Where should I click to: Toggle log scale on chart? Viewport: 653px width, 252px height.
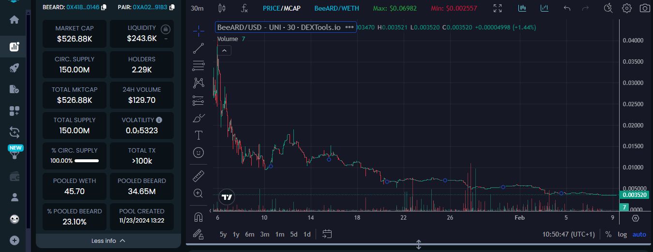(622, 234)
